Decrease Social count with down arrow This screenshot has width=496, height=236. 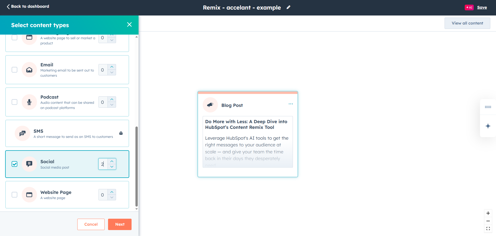(x=112, y=167)
